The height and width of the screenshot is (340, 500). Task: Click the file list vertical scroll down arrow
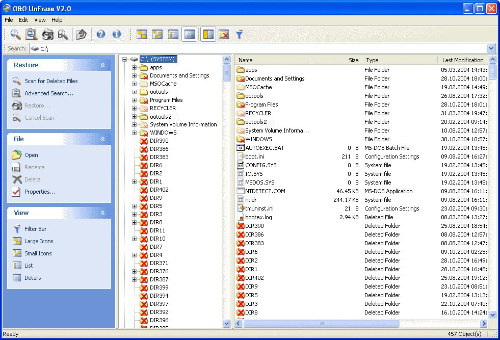tap(492, 315)
